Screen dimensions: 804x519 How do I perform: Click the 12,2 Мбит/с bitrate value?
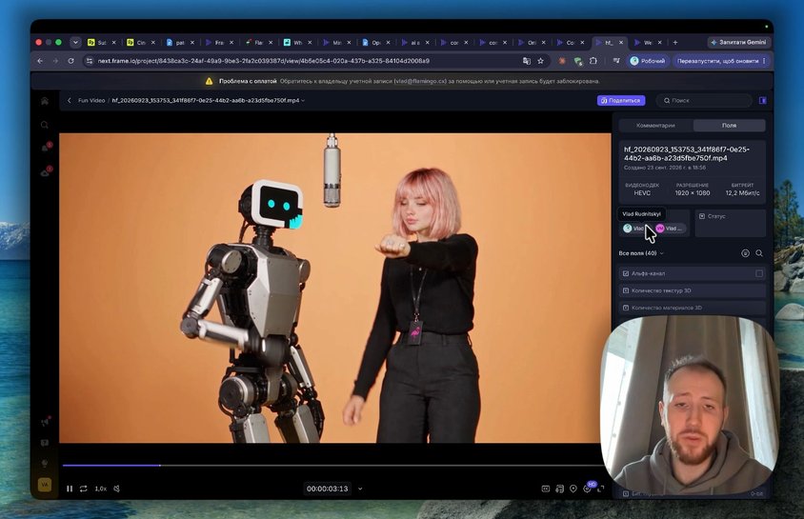[x=742, y=193]
